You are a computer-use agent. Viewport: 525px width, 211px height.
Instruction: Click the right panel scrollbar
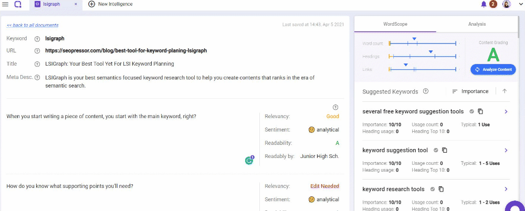pyautogui.click(x=519, y=27)
